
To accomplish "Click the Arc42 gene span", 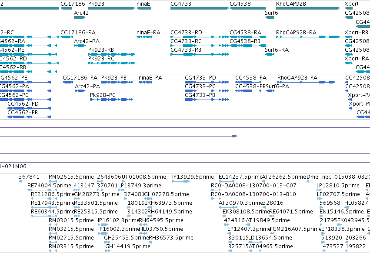I will pos(80,17).
